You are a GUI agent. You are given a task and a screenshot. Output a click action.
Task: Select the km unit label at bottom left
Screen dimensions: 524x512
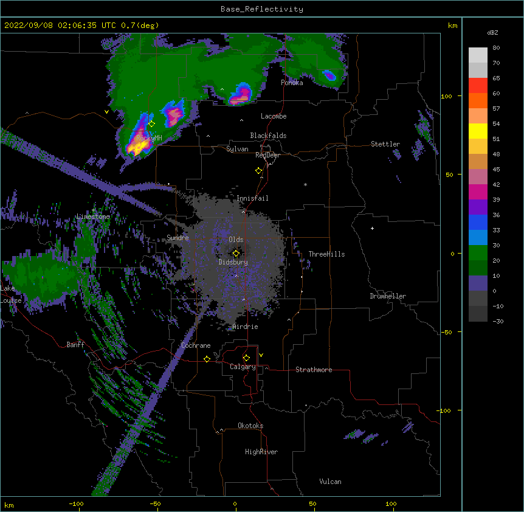(x=9, y=505)
